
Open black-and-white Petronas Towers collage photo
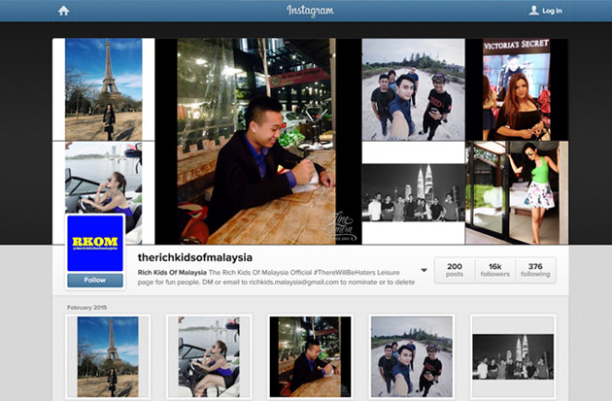[x=413, y=192]
